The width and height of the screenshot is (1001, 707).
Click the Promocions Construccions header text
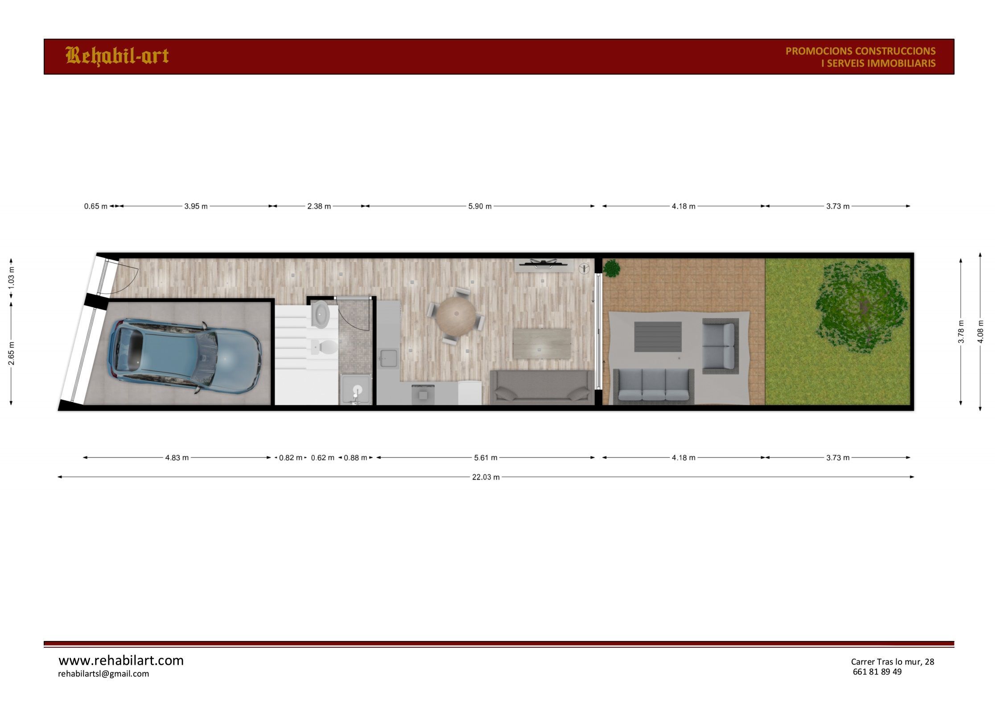860,51
